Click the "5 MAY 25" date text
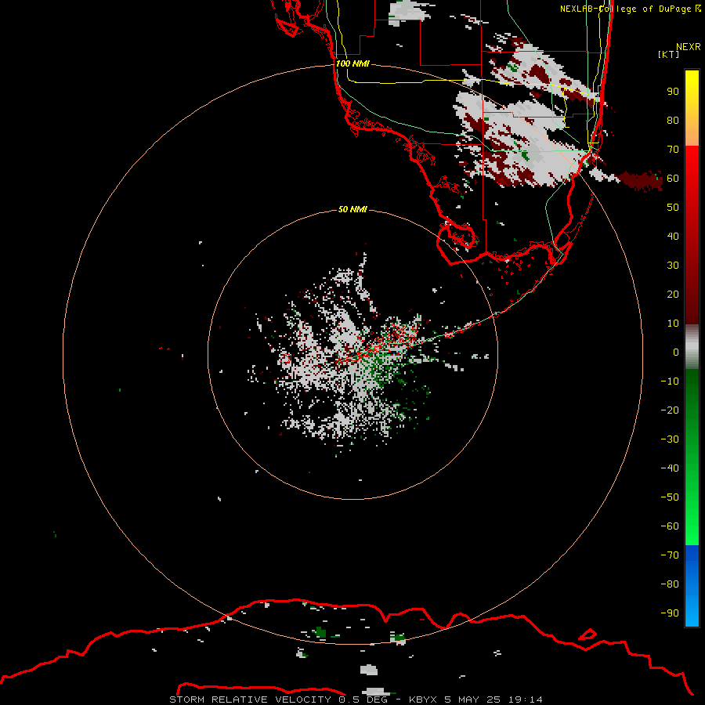The width and height of the screenshot is (705, 705). tap(472, 700)
